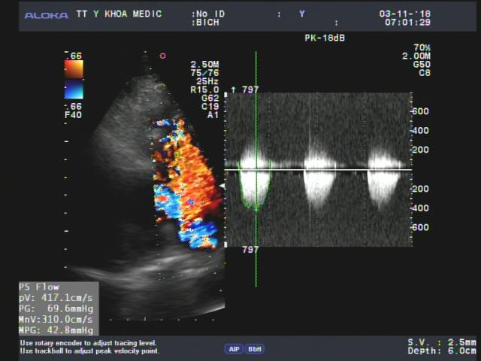The image size is (481, 361).
Task: Select the blue color flow scale bar
Action: tap(74, 91)
